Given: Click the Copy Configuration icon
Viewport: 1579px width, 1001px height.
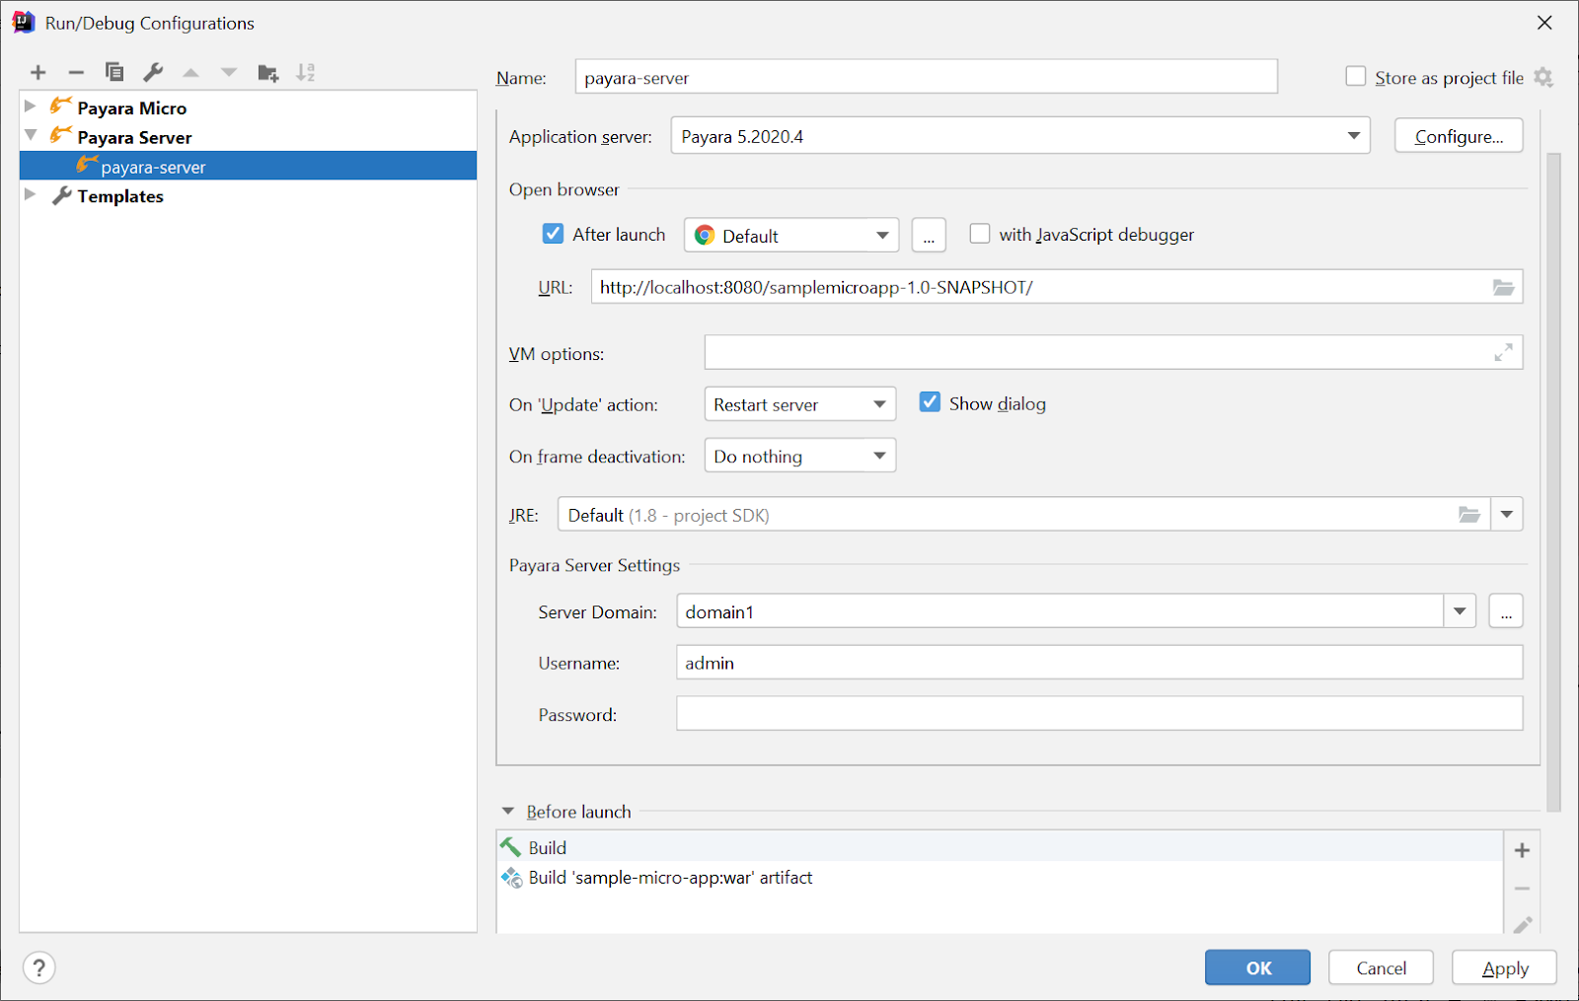Looking at the screenshot, I should pyautogui.click(x=114, y=72).
